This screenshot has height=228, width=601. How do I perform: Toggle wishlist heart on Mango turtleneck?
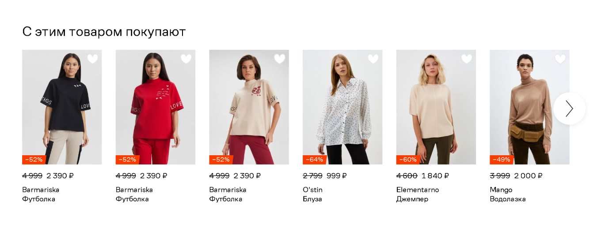[x=560, y=59]
